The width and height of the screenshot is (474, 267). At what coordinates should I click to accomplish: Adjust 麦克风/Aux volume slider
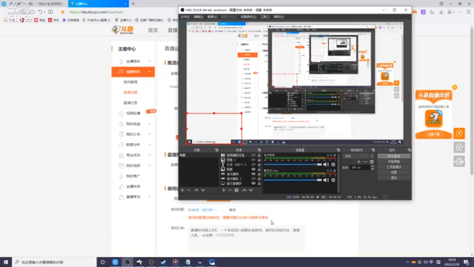coord(293,180)
